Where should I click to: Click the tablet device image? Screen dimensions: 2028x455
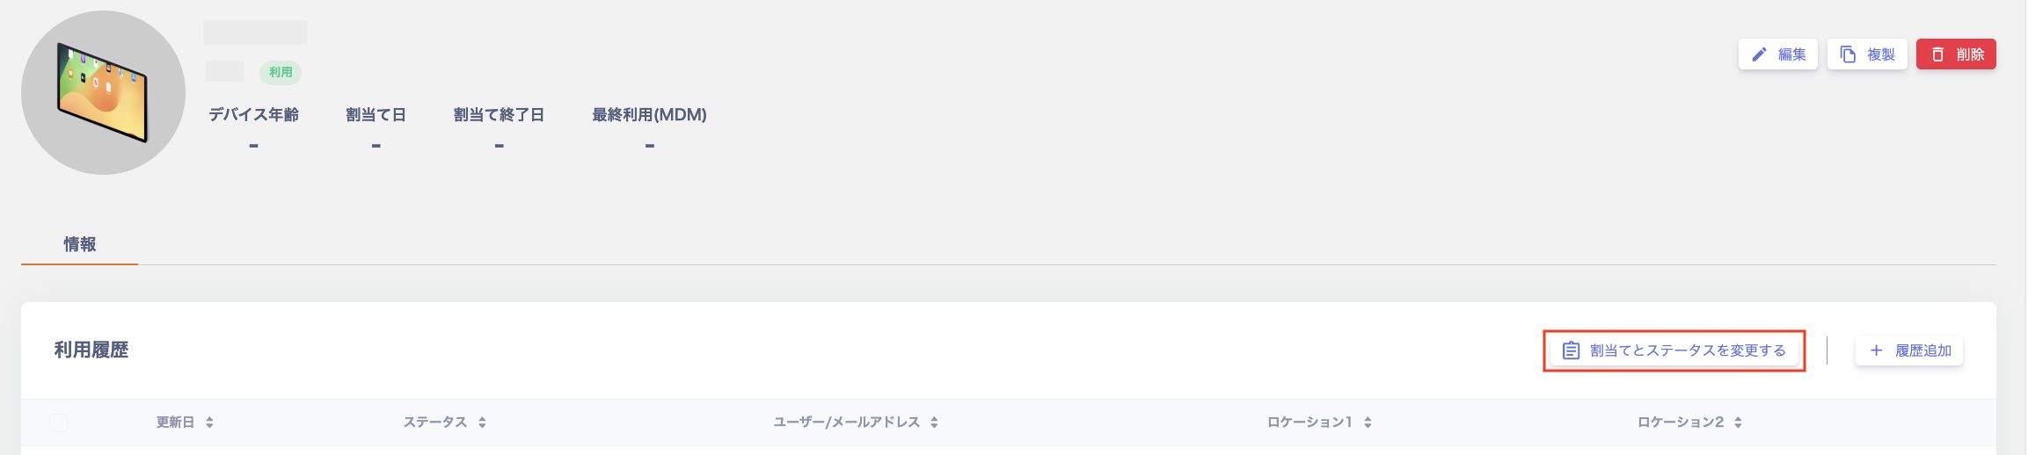point(103,92)
